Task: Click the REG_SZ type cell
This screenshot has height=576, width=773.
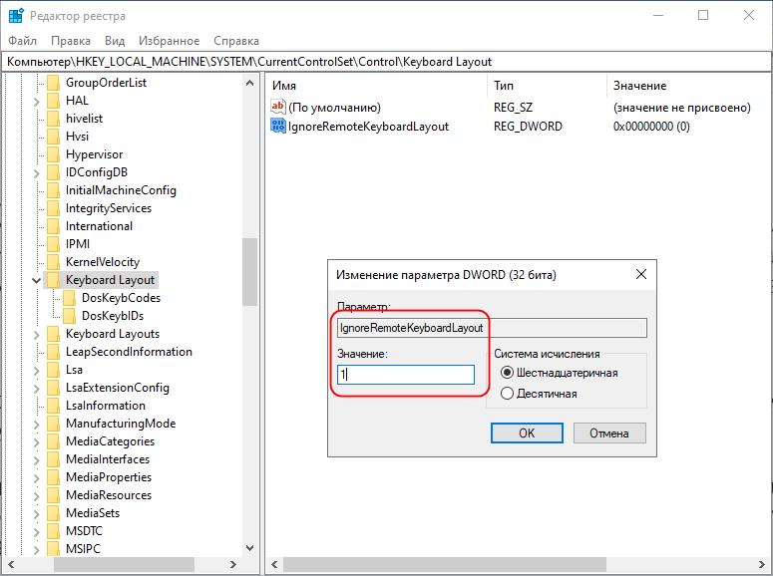Action: 513,108
